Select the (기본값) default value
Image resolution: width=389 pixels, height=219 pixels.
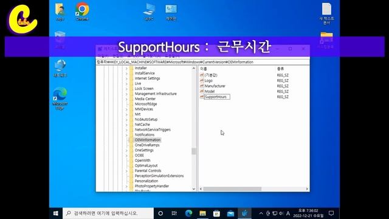coord(211,75)
